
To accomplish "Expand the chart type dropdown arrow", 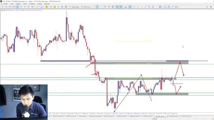I will click(39, 7).
